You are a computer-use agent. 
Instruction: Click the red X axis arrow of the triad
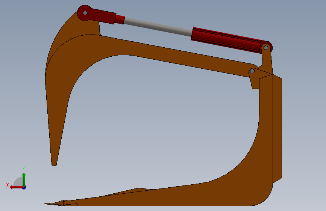tap(16, 187)
